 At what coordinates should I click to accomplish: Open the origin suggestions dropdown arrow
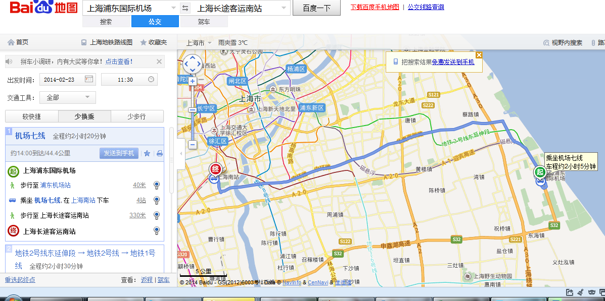coord(173,8)
